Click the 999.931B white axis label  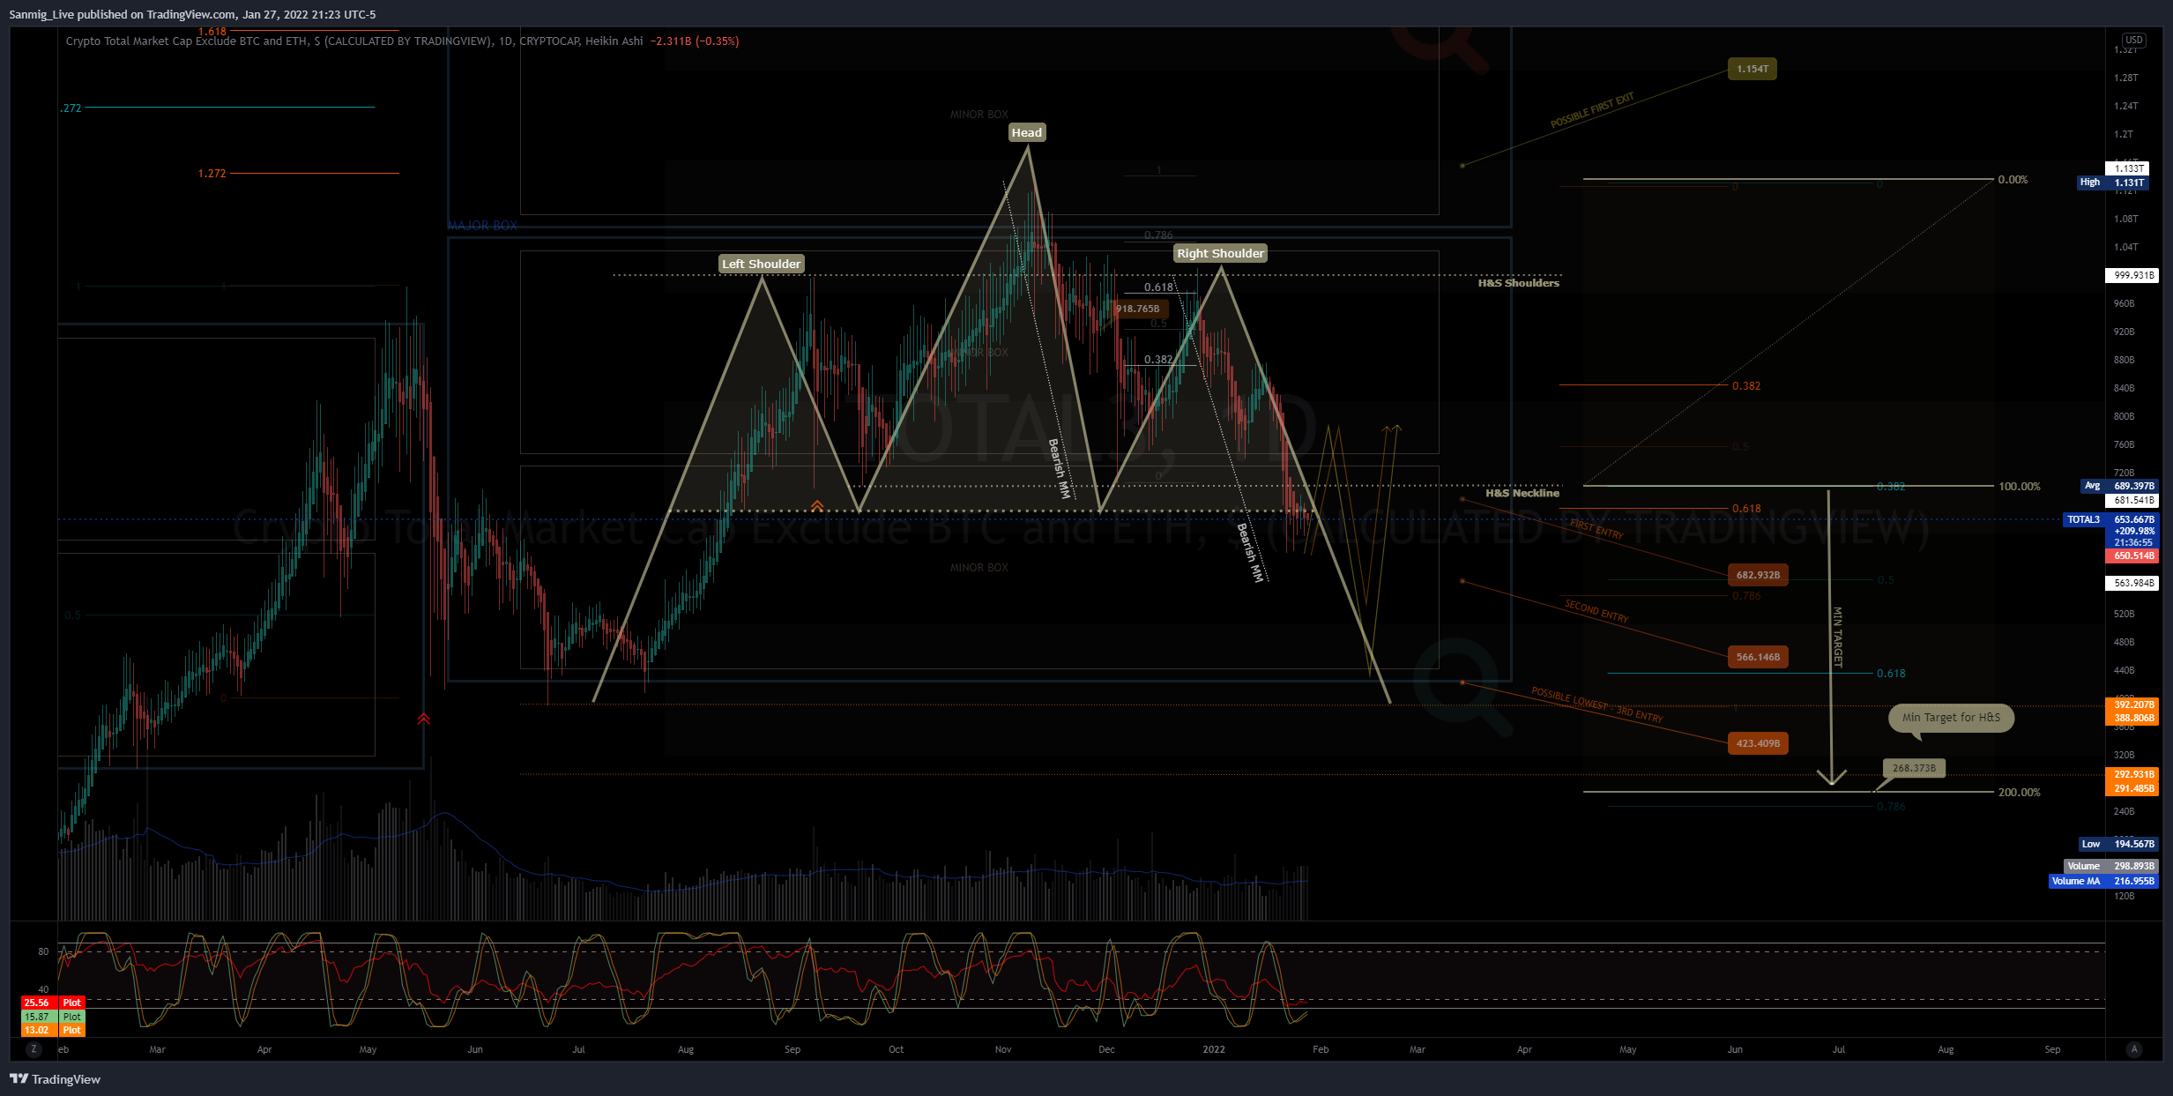coord(2132,275)
